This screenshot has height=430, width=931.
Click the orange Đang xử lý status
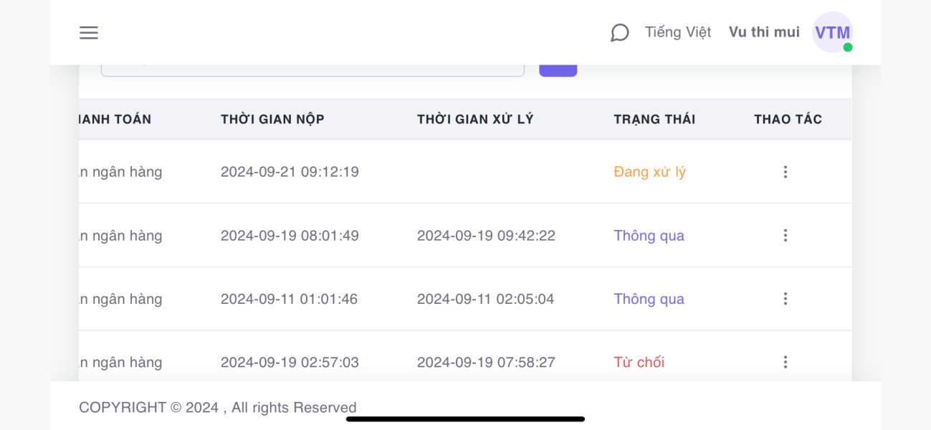tap(649, 172)
